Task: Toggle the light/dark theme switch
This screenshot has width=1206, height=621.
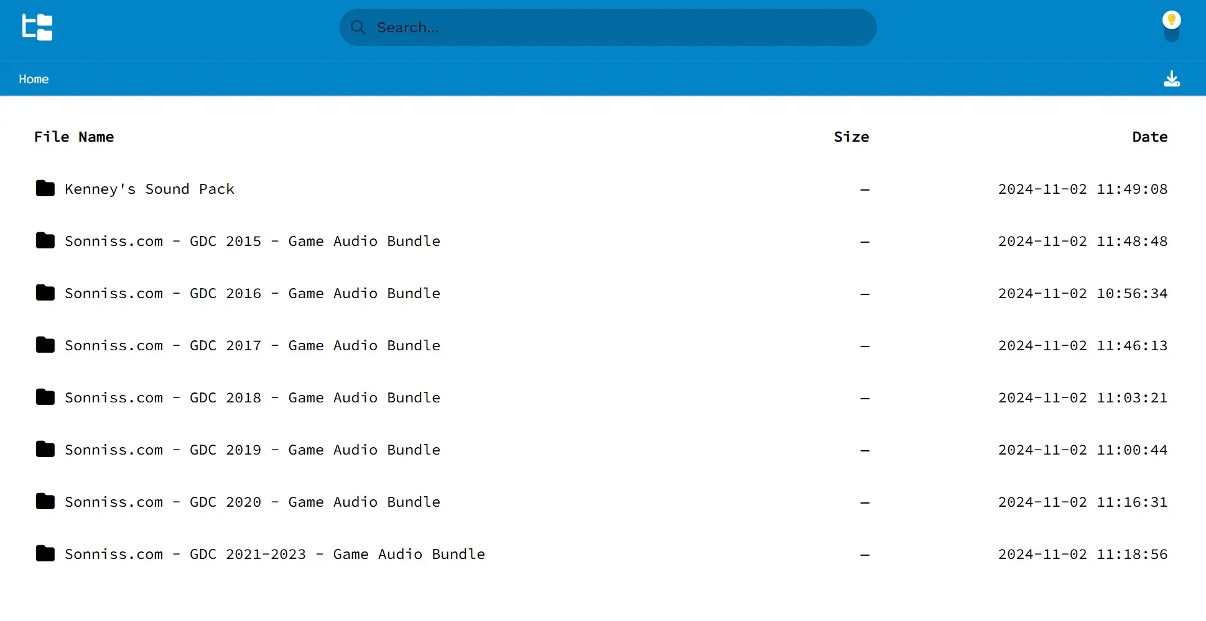Action: tap(1171, 27)
